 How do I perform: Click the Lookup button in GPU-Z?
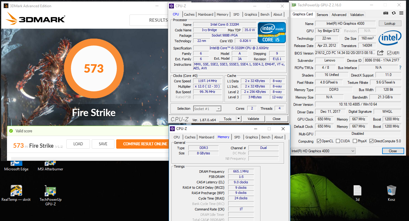390,24
